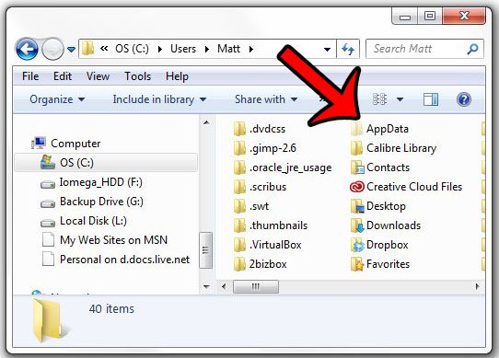Toggle the preview pane
Viewport: 499px width, 358px height.
click(x=431, y=99)
